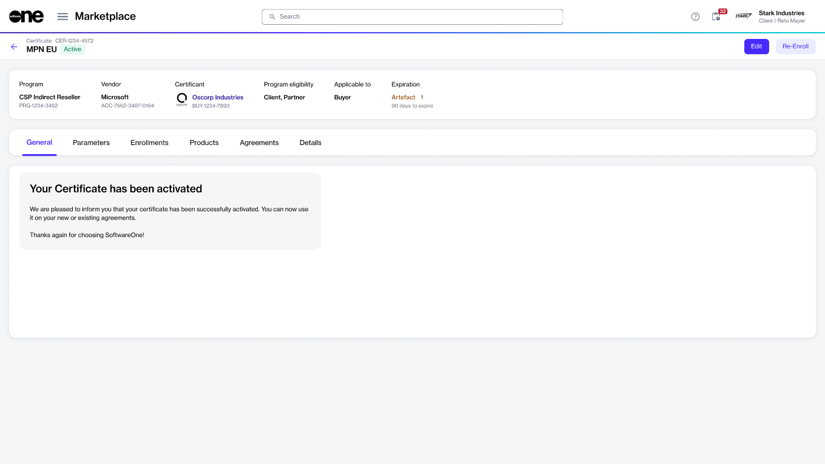The height and width of the screenshot is (464, 825).
Task: Go to the Products tab
Action: [x=204, y=143]
